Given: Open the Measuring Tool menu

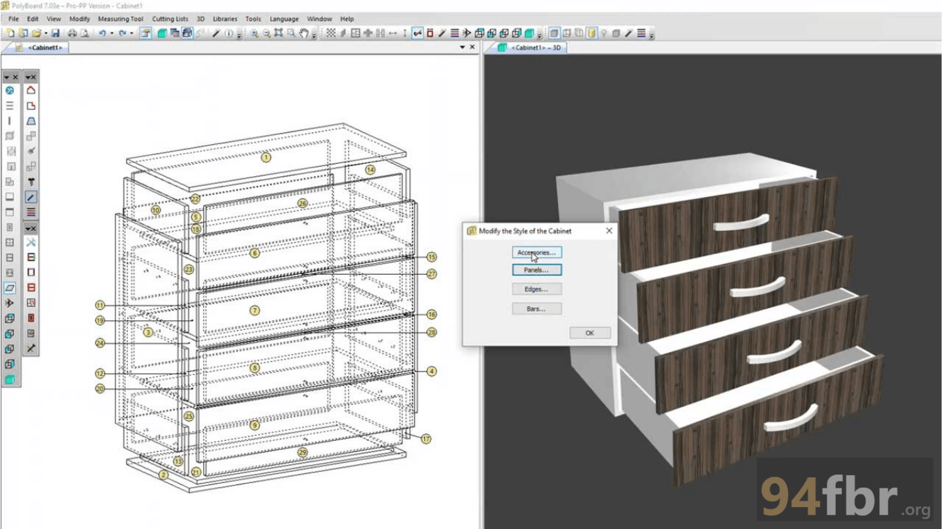Looking at the screenshot, I should [121, 19].
